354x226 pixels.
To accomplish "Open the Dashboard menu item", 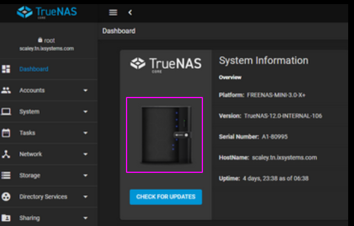I will pyautogui.click(x=48, y=69).
